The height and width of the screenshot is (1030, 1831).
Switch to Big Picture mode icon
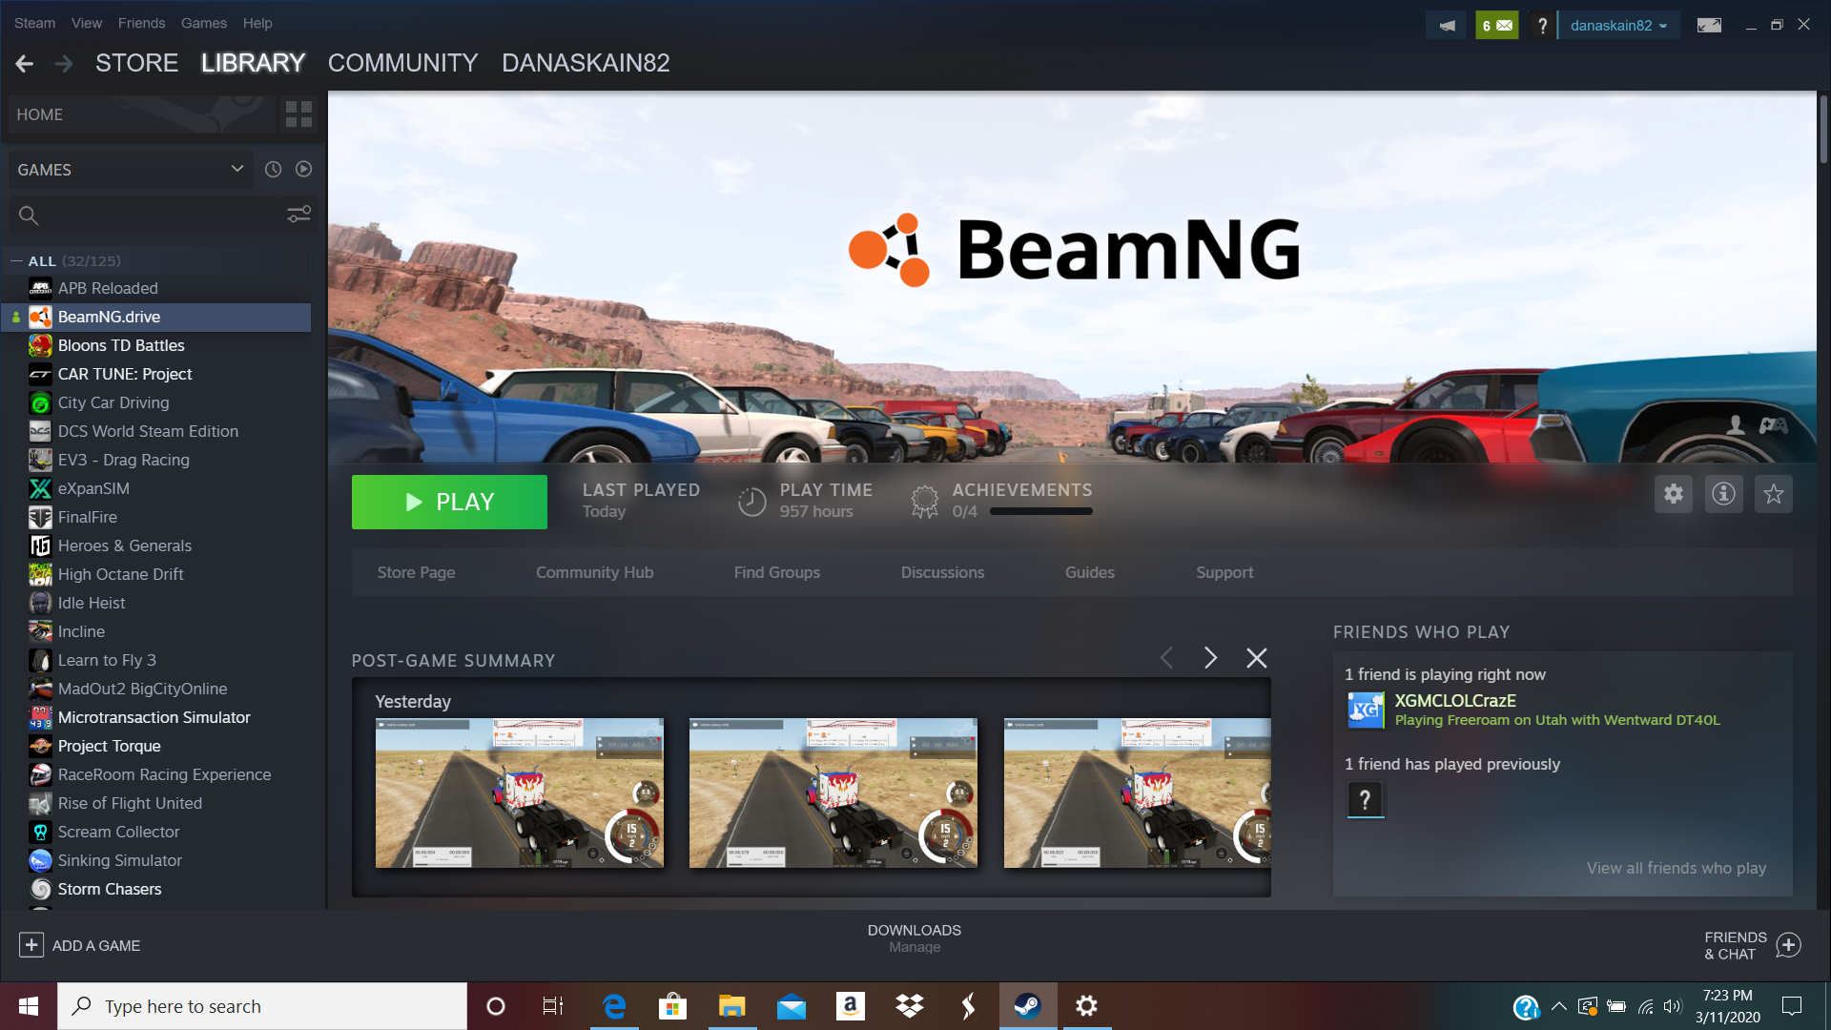(1709, 26)
